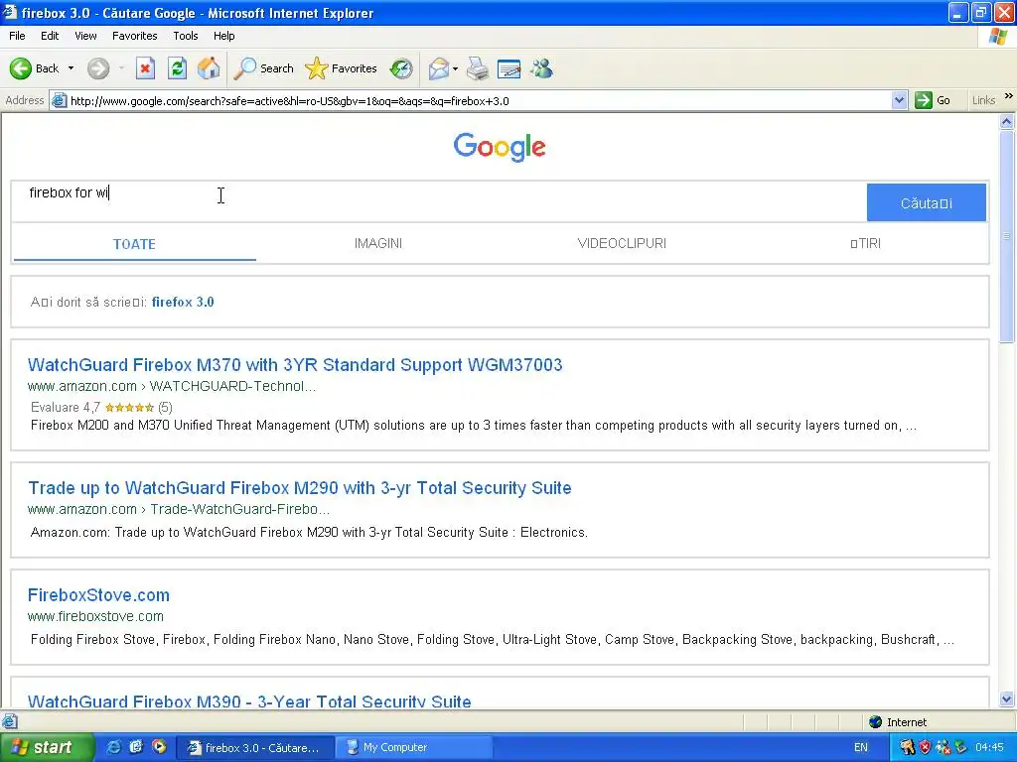
Task: Click the suggested 'firefox 3.0' correction link
Action: click(x=183, y=302)
